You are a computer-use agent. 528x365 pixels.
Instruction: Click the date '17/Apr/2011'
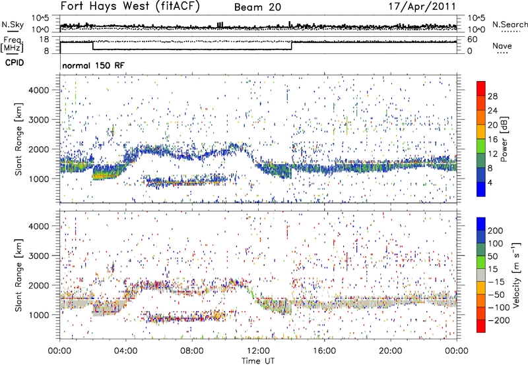[422, 6]
